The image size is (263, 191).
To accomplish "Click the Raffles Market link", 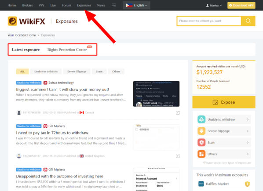I will (x=217, y=184).
